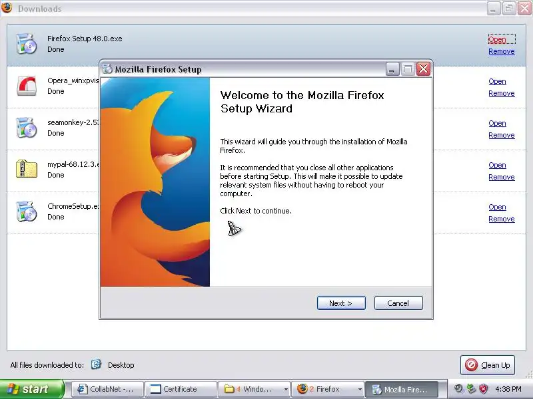Image resolution: width=533 pixels, height=399 pixels.
Task: Open the Desktop download folder link
Action: point(121,365)
